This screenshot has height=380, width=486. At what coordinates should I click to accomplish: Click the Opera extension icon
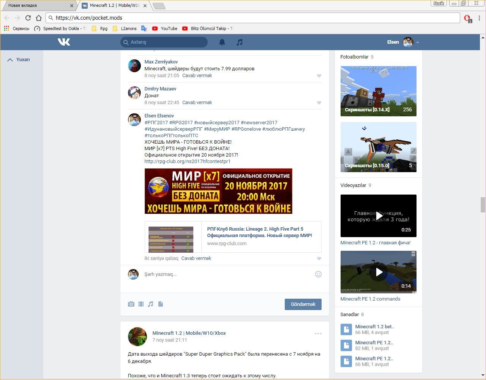click(x=467, y=18)
